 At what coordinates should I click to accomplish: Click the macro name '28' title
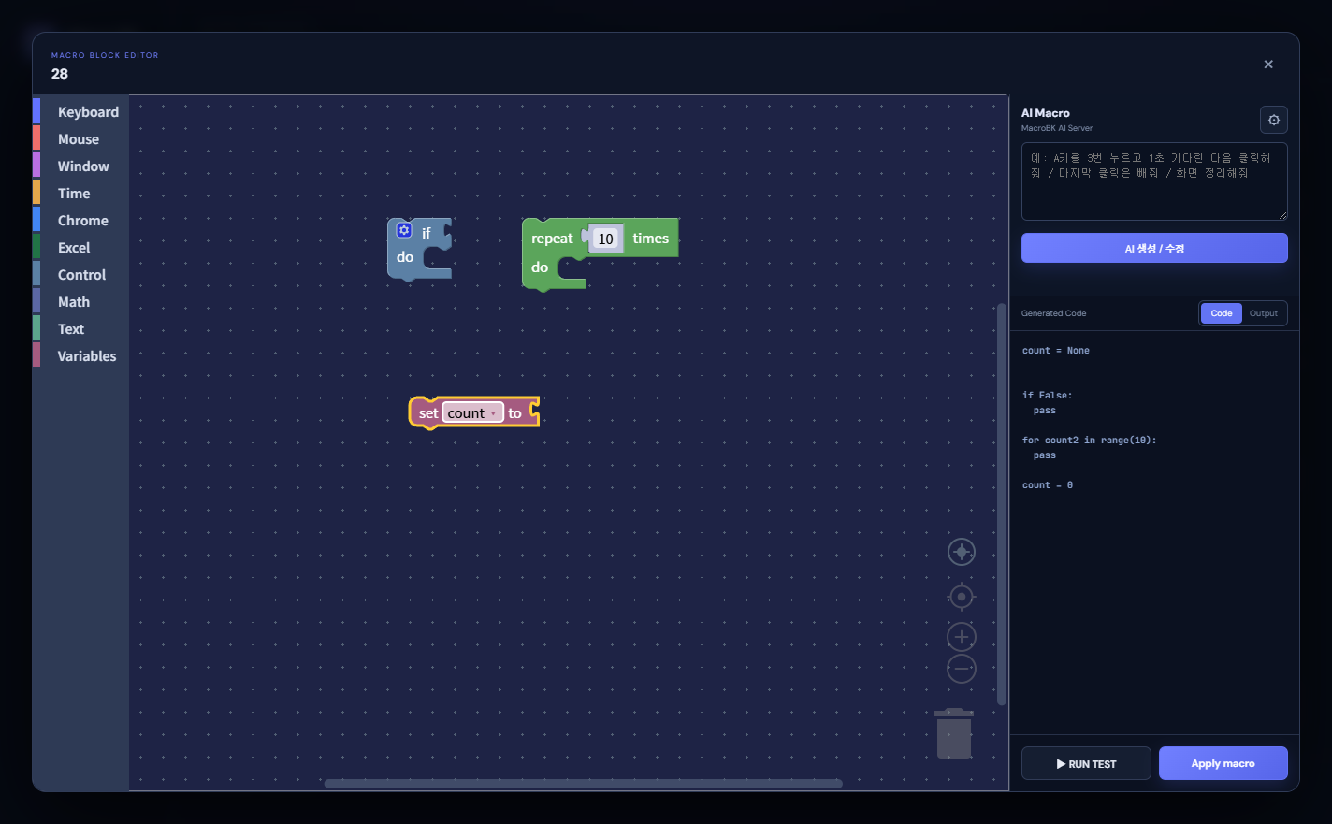[60, 74]
